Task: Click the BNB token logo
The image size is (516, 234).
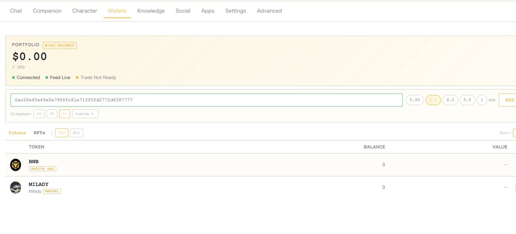Action: (x=15, y=165)
